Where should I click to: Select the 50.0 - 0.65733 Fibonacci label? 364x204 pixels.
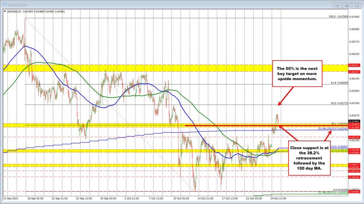tap(339, 103)
